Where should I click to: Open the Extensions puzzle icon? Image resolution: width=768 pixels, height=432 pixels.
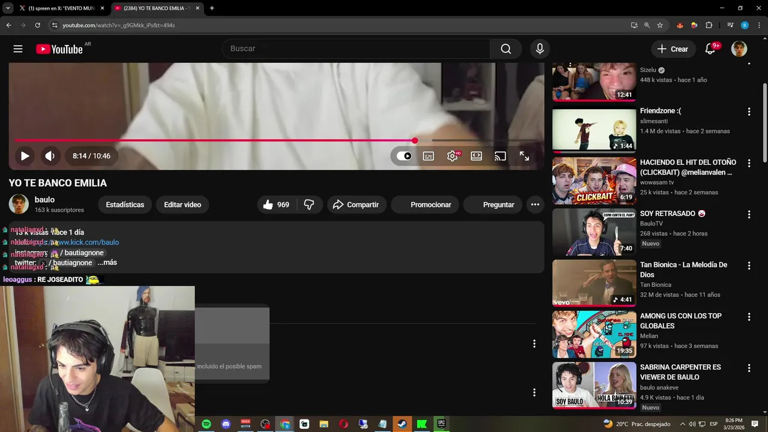(x=709, y=25)
